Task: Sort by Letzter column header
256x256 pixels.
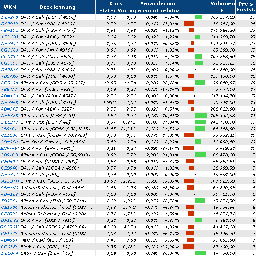Action: (x=106, y=10)
